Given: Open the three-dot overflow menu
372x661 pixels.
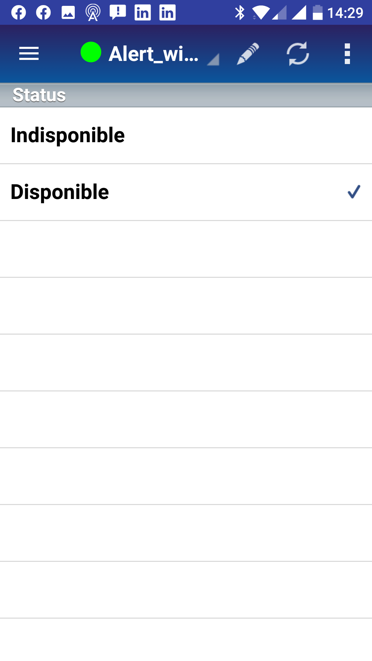Looking at the screenshot, I should [x=347, y=54].
